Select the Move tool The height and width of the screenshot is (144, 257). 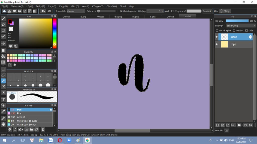(x=3, y=43)
